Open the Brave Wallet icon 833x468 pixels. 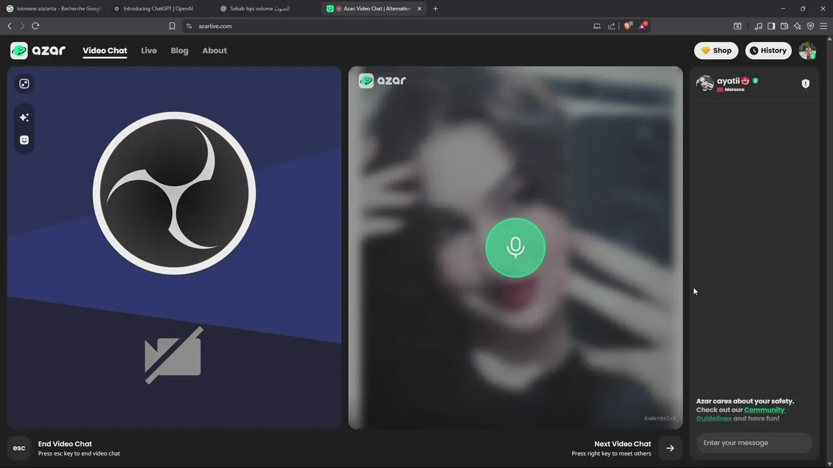(x=784, y=26)
